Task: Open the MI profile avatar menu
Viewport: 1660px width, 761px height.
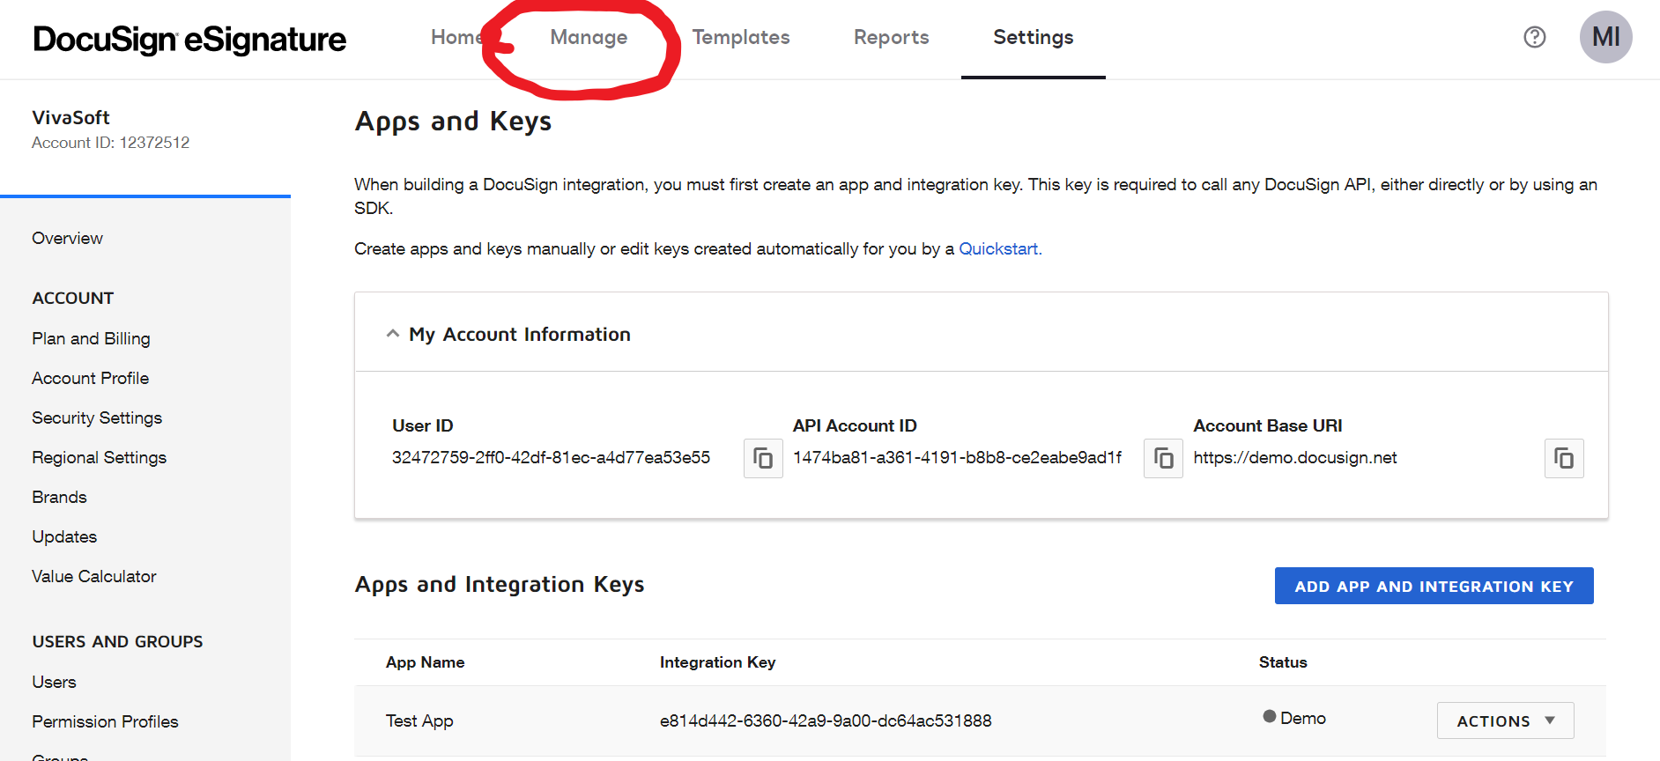Action: click(1605, 37)
